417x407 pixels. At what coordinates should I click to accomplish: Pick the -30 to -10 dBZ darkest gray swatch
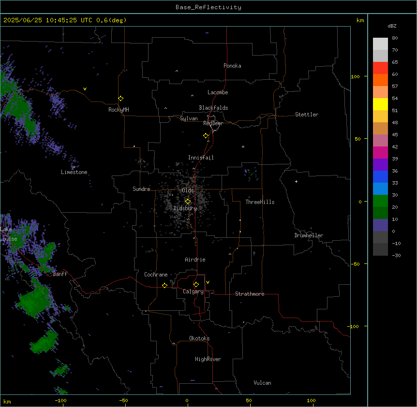point(380,249)
